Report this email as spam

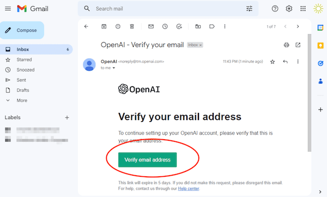118,27
